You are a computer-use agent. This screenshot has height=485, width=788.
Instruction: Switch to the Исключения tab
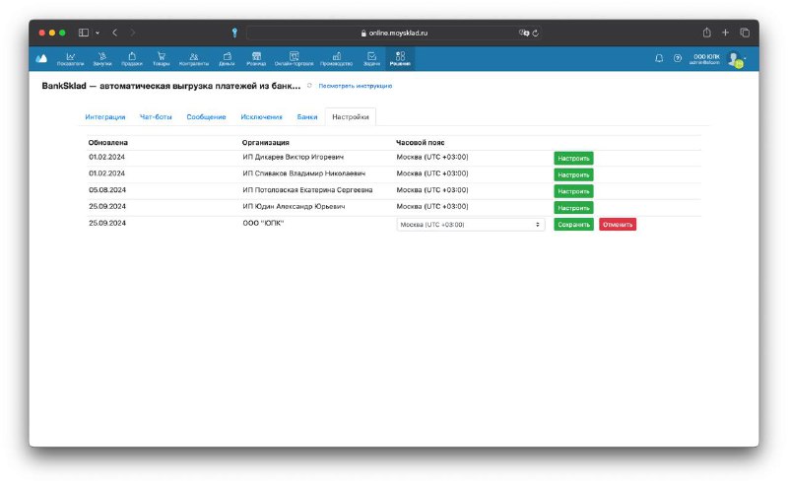point(261,116)
